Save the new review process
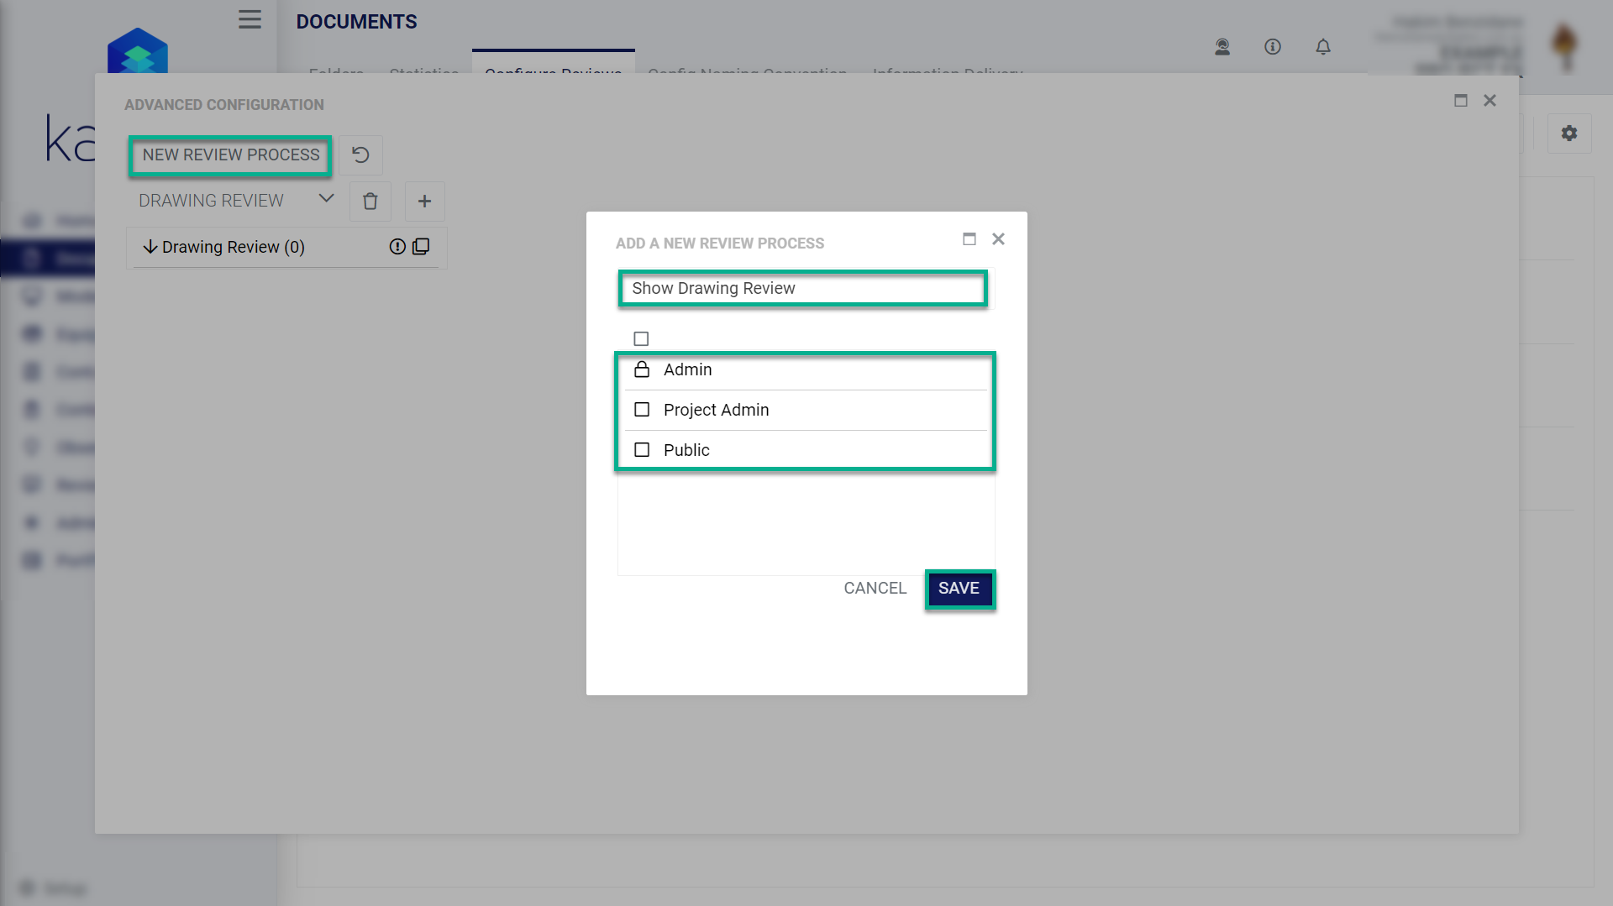Viewport: 1613px width, 906px height. (x=959, y=588)
